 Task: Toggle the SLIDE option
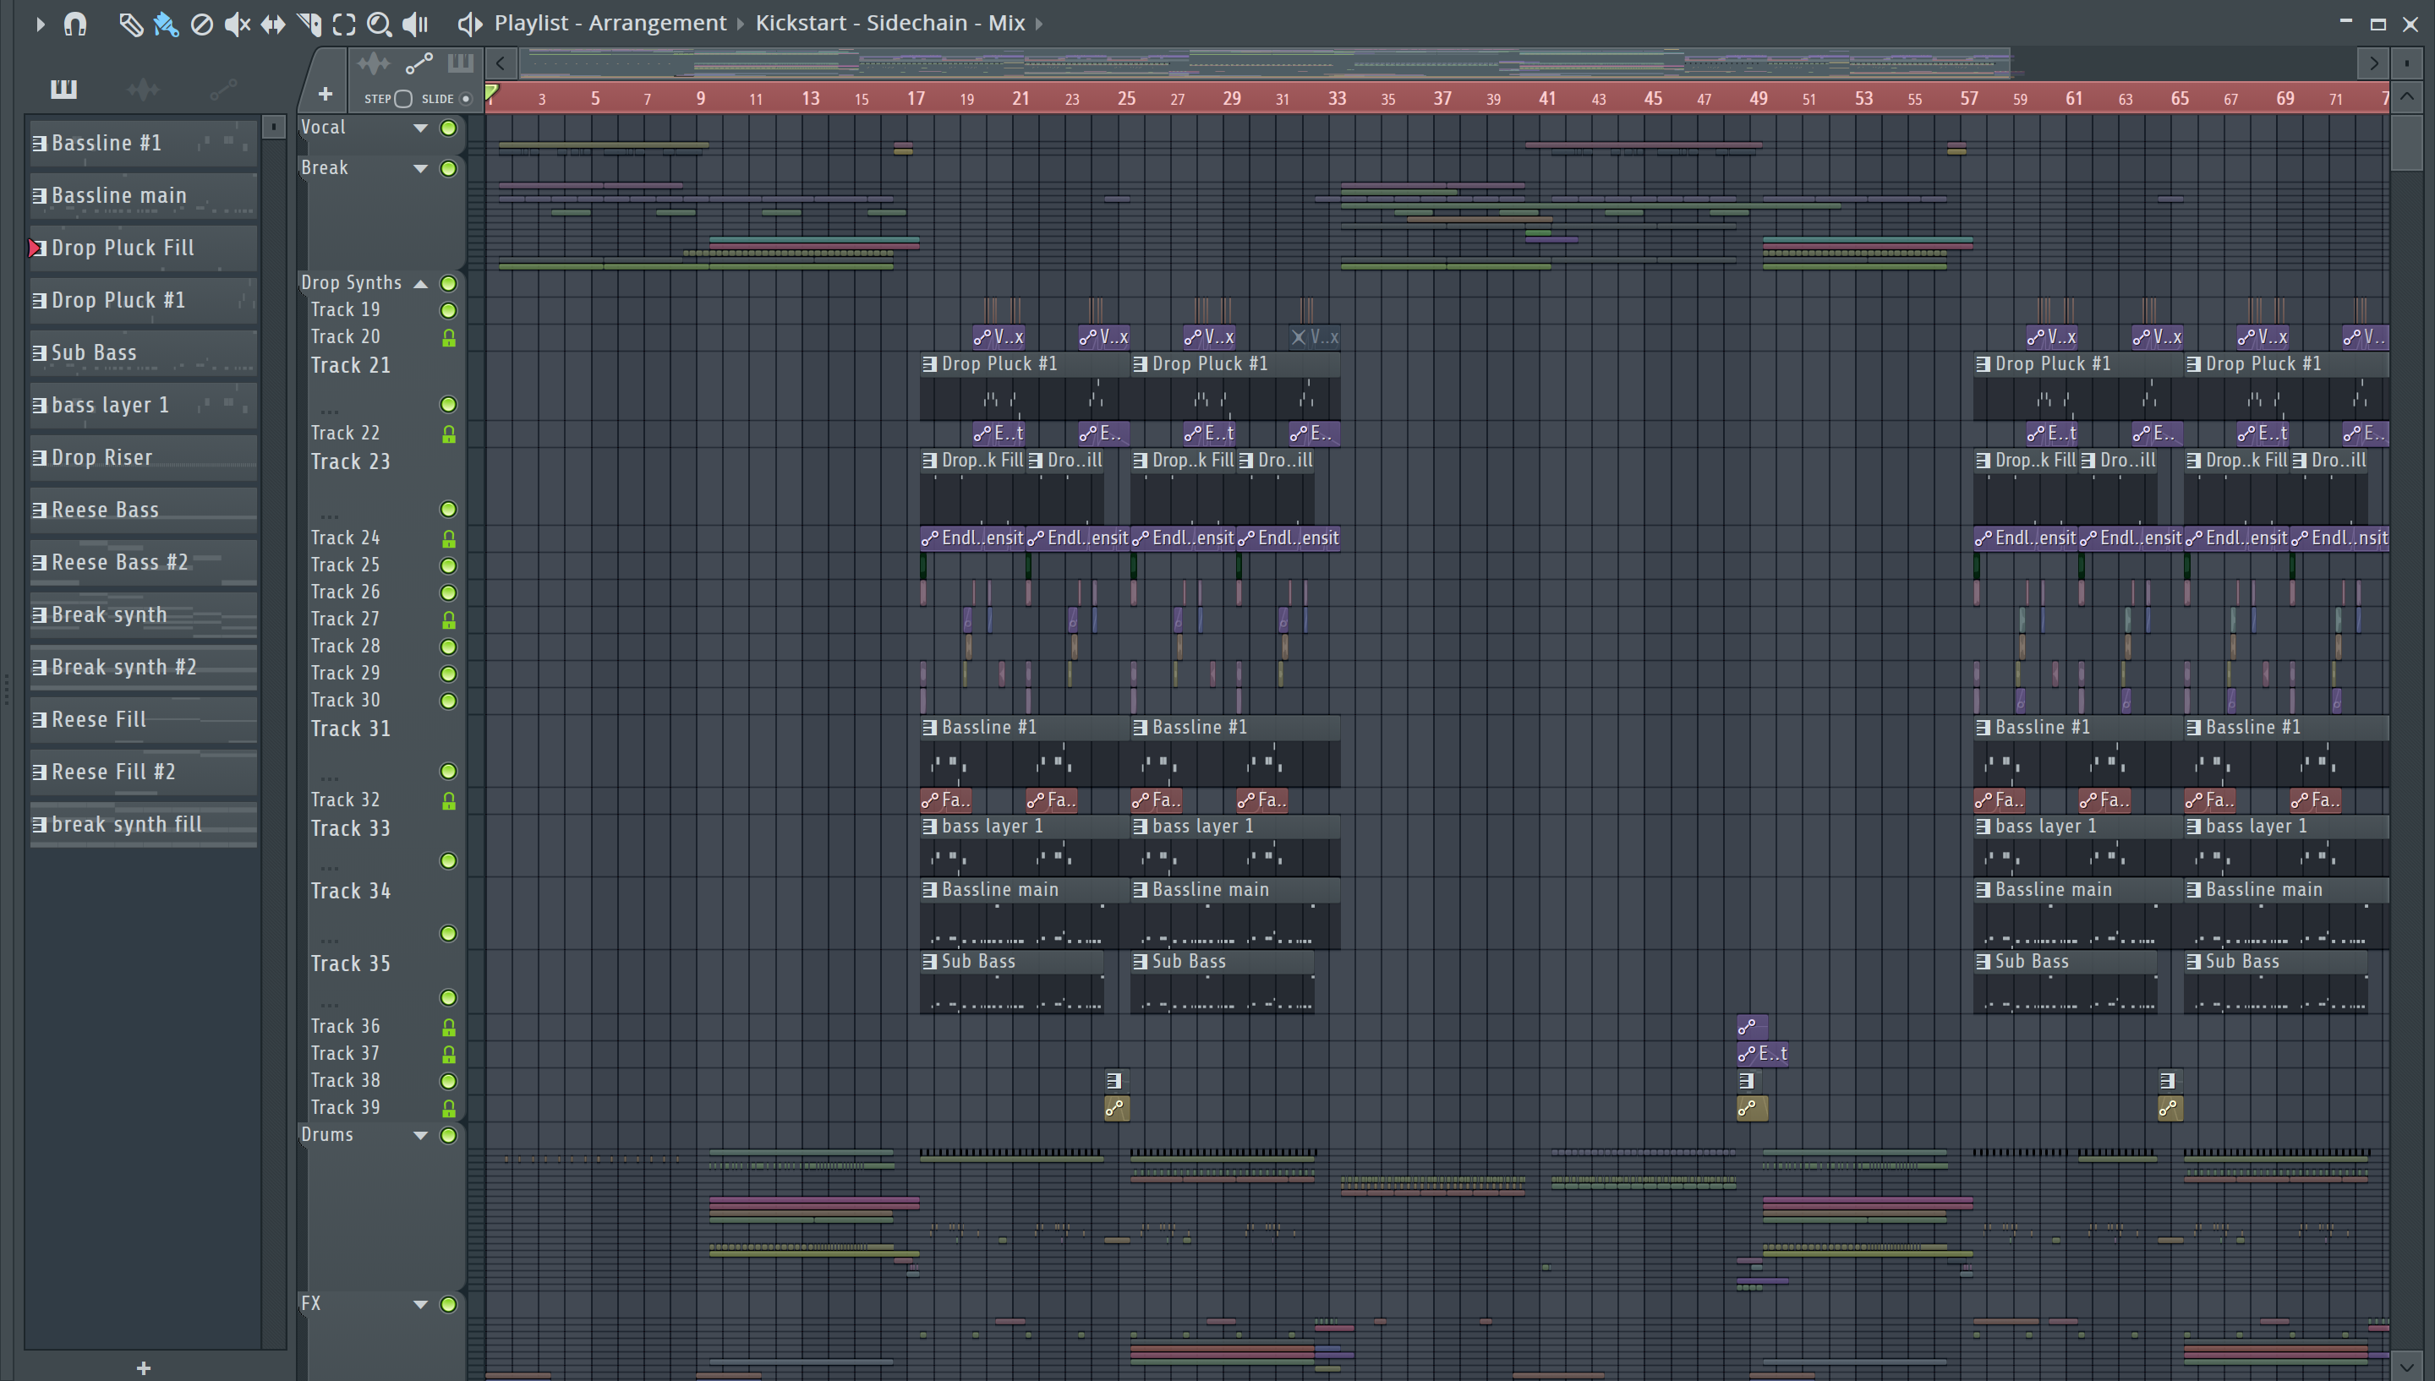click(x=466, y=99)
